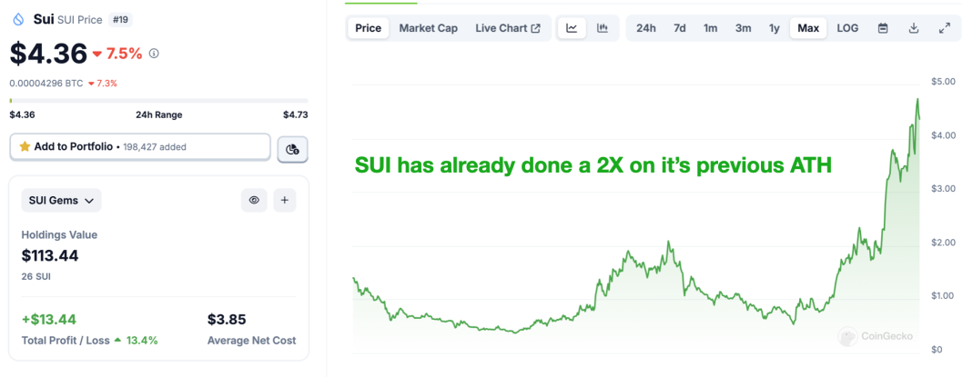973x377 pixels.
Task: Expand the SUI Gems portfolio dropdown
Action: tap(61, 201)
